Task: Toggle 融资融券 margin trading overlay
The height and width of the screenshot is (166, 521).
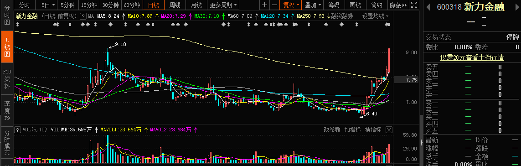Action: coord(342,16)
